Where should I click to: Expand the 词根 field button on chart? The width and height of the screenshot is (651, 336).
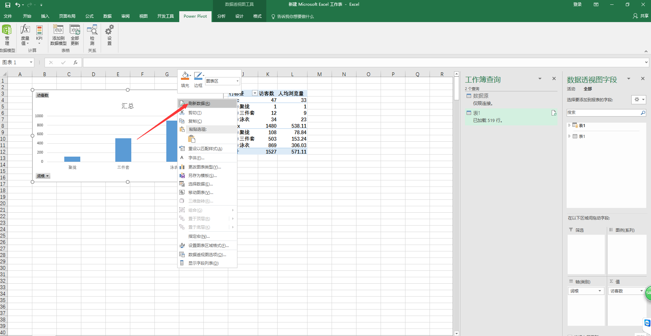pos(43,176)
